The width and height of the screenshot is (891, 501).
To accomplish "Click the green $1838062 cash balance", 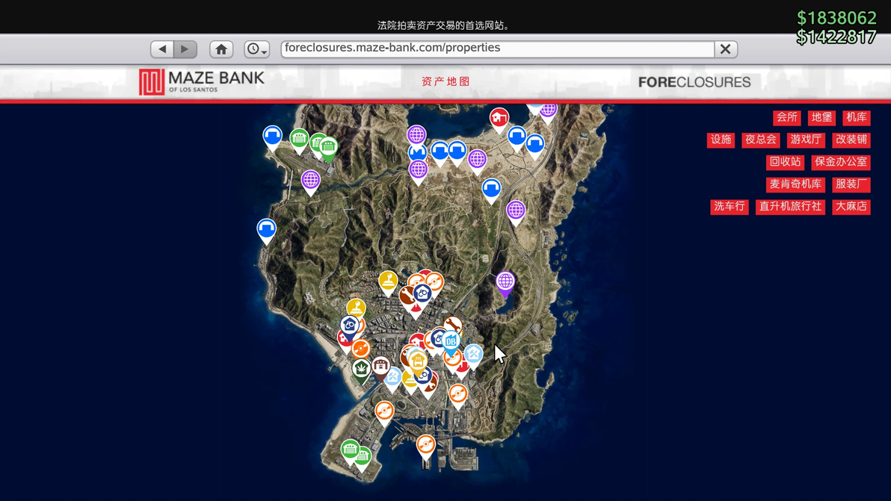I will [x=836, y=18].
